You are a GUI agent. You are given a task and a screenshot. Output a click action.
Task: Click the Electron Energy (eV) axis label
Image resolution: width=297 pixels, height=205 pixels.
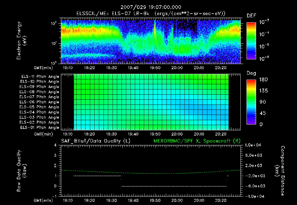tap(21, 41)
